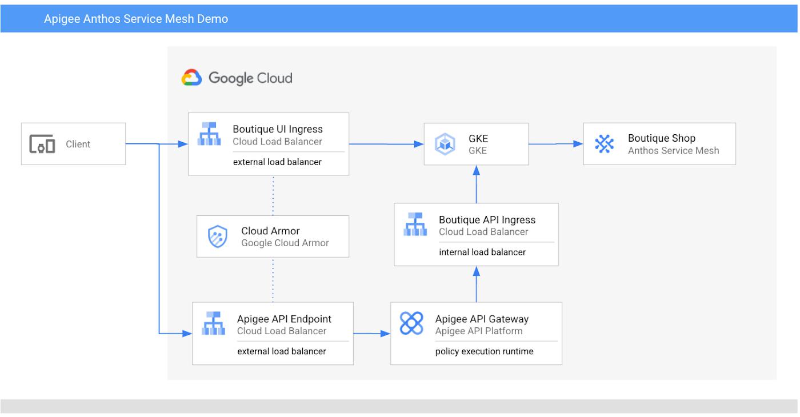Select the 'Client' label
Screen dimensions: 800x417
pos(78,145)
